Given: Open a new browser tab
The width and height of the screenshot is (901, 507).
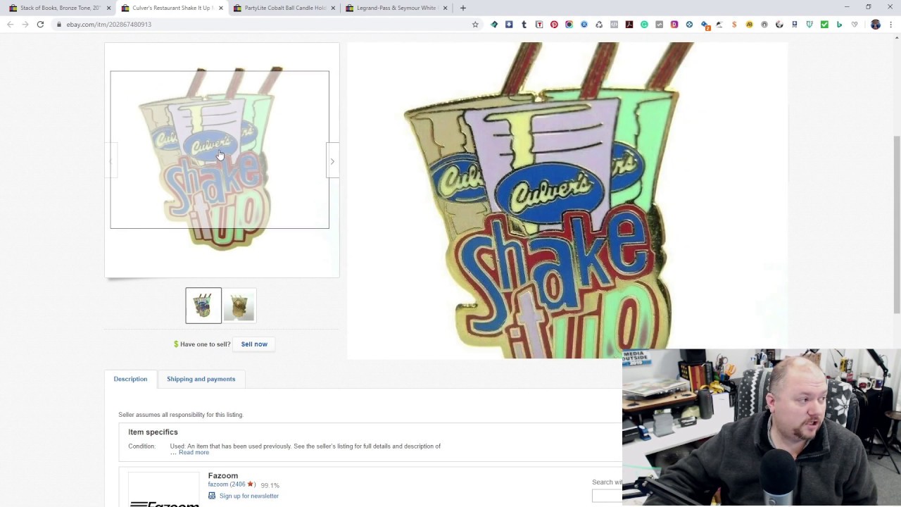Looking at the screenshot, I should (462, 8).
